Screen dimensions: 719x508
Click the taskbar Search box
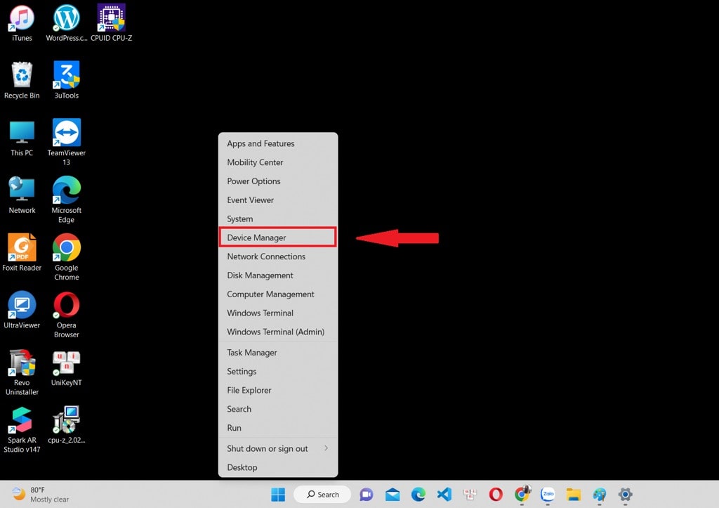322,495
